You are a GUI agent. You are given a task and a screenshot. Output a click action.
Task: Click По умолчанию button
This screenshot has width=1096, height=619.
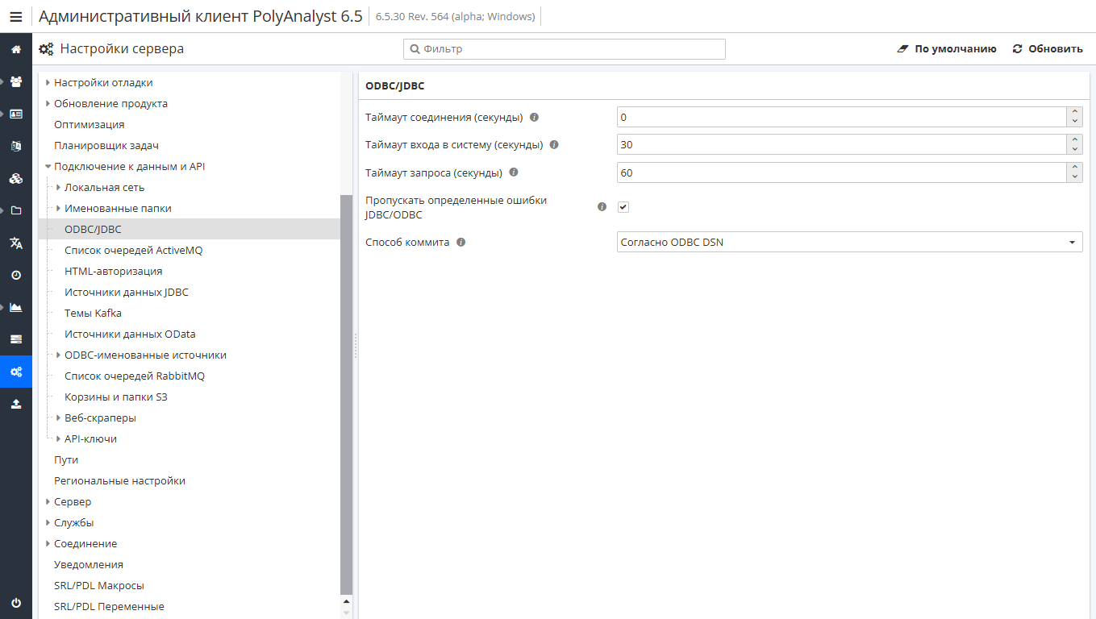tap(947, 49)
